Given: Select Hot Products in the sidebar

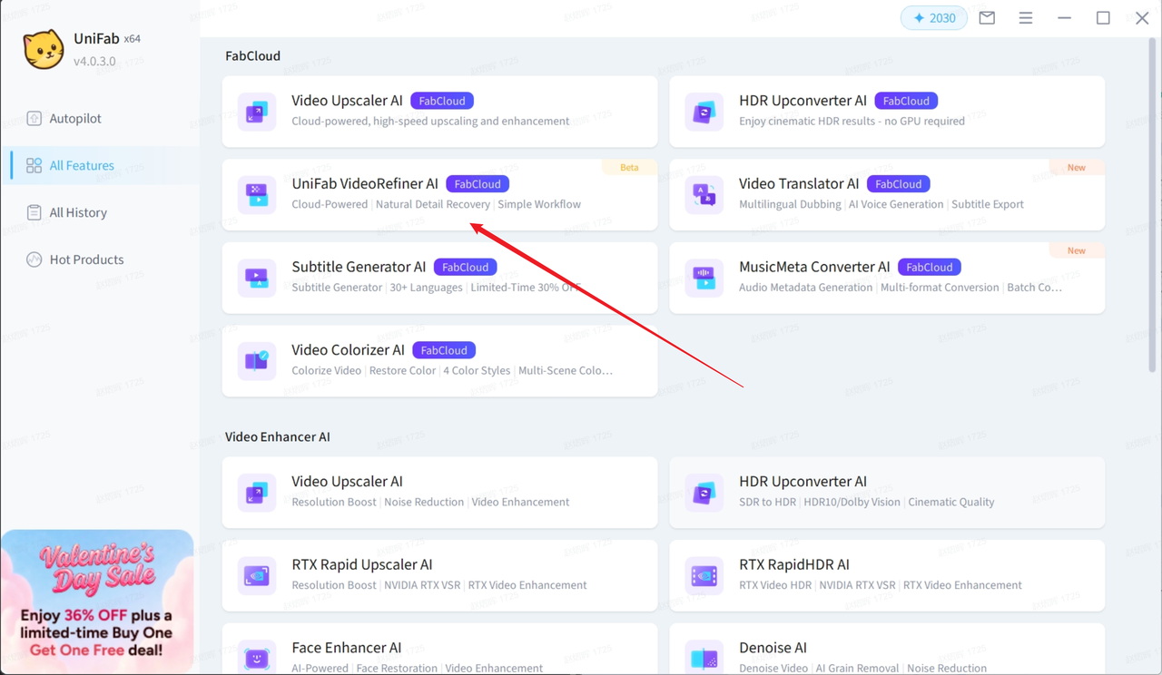Looking at the screenshot, I should (86, 259).
